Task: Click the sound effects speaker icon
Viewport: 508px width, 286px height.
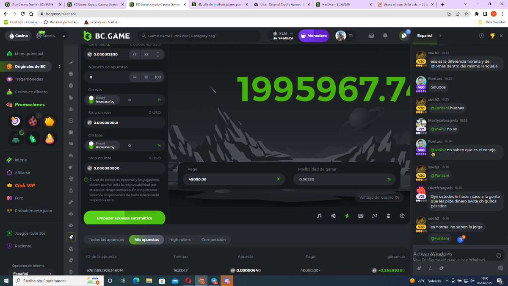Action: point(333,216)
